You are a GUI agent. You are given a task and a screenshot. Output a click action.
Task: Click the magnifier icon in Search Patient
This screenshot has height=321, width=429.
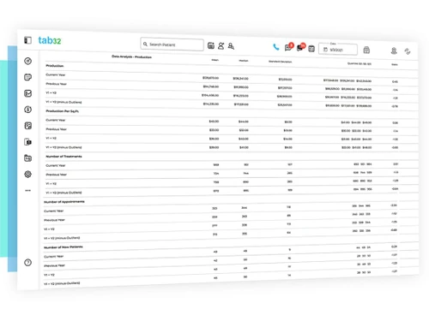tap(145, 44)
